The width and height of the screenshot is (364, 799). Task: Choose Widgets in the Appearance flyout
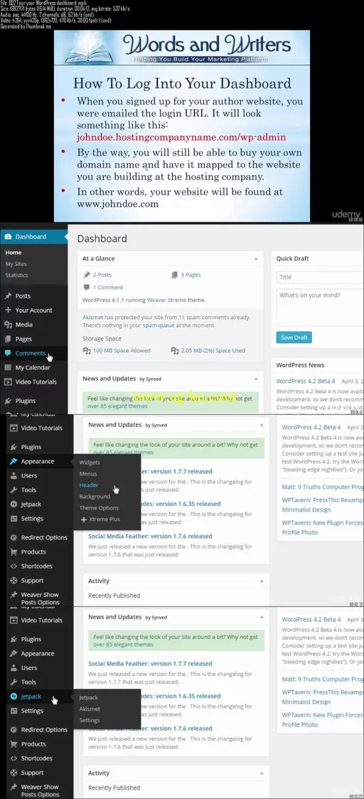coord(90,463)
